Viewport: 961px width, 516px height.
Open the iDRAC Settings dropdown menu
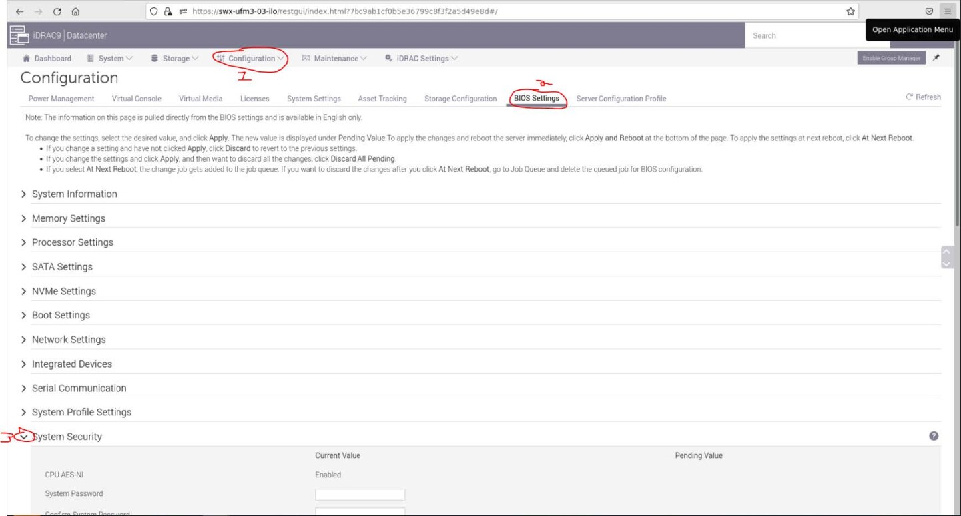click(x=422, y=59)
